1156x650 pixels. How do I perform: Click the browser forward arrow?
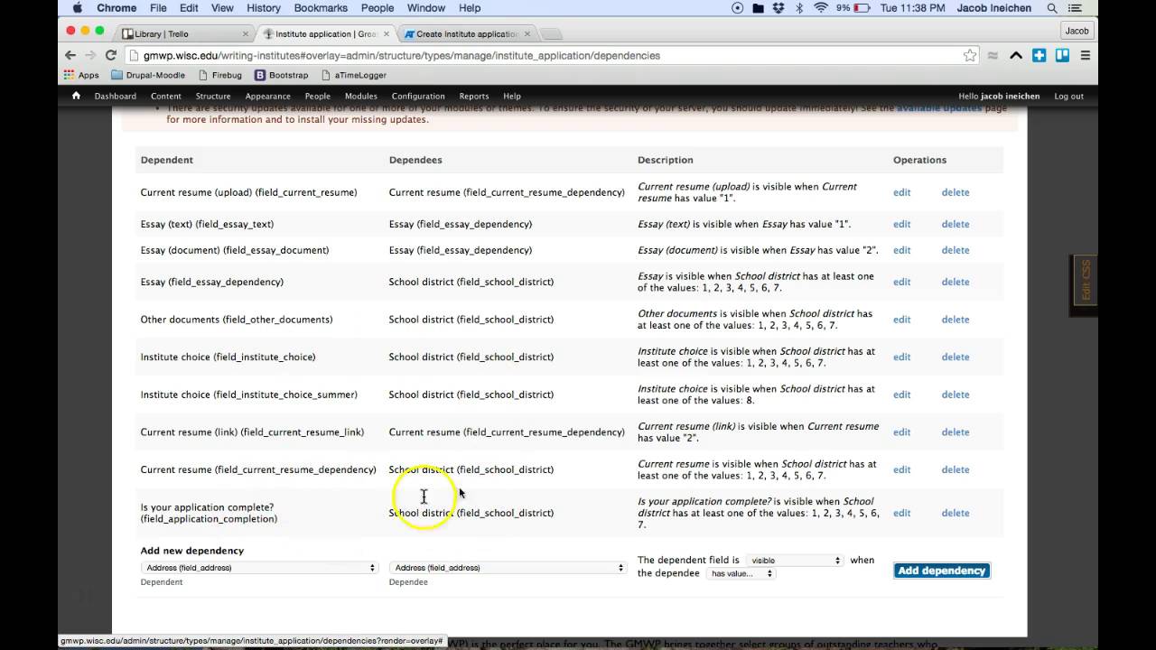pos(90,55)
